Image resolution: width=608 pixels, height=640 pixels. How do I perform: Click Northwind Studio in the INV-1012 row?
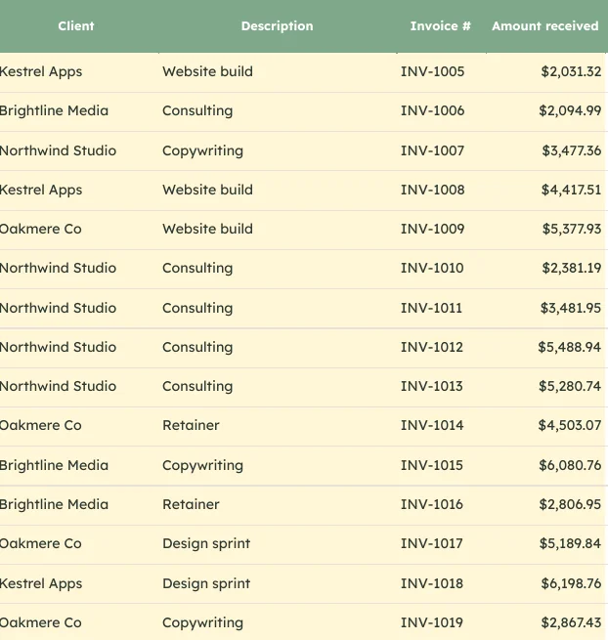click(58, 347)
